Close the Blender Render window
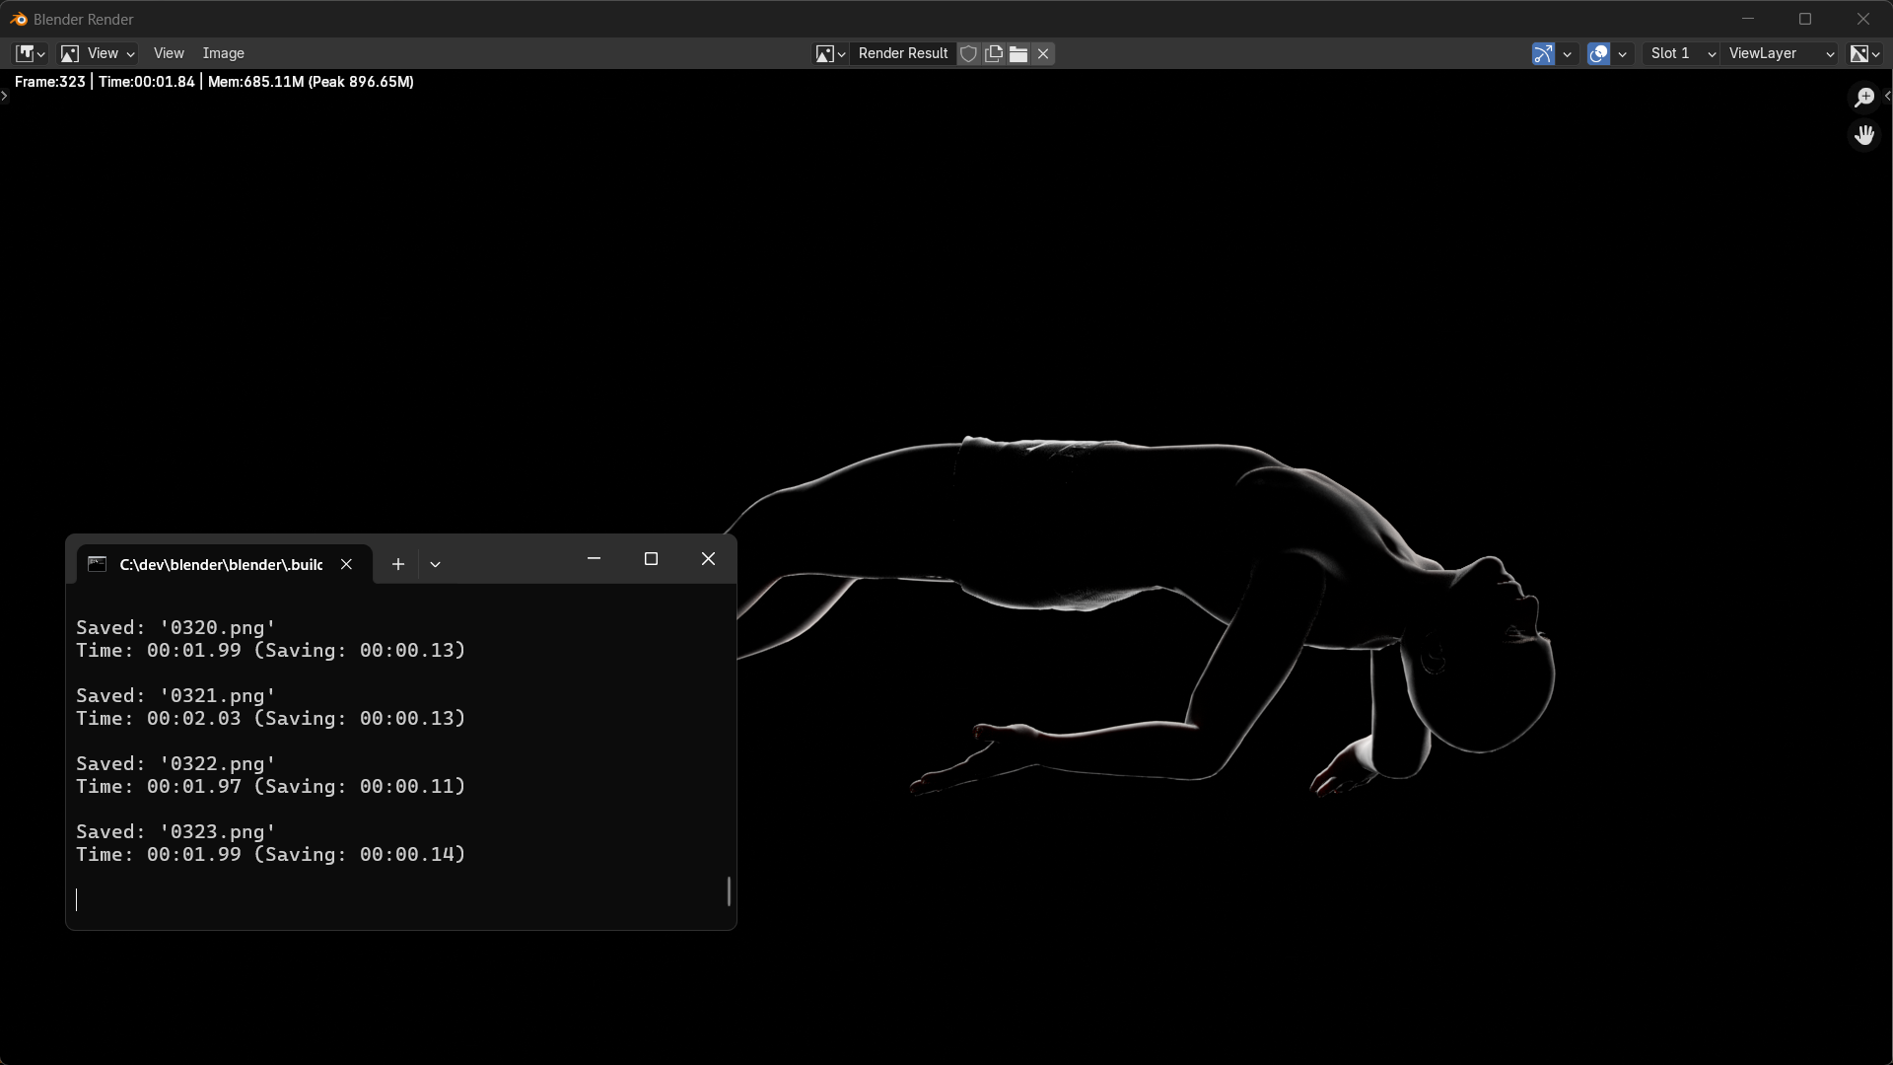This screenshot has width=1893, height=1065. (x=1862, y=19)
